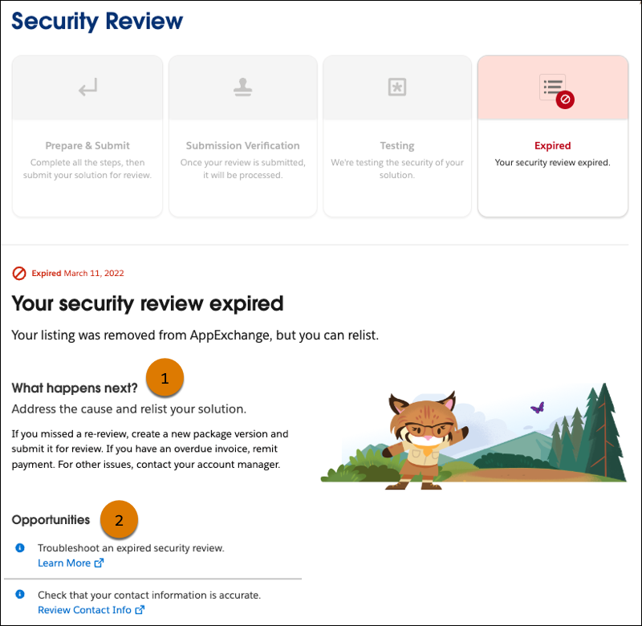Click the red expired icon beside the date
This screenshot has height=626, width=642.
(x=19, y=273)
